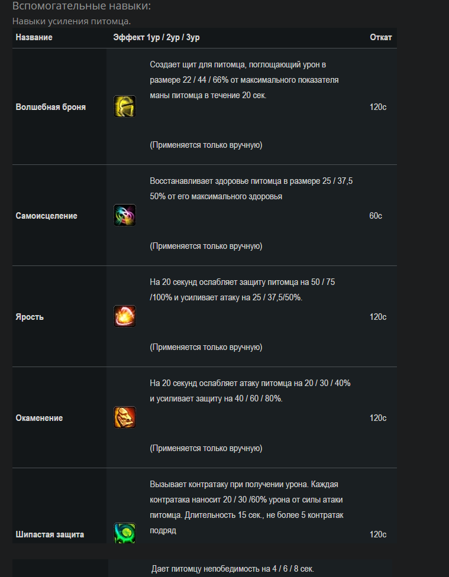The height and width of the screenshot is (577, 449).
Task: Select the Самоисцеление skill name
Action: click(46, 216)
